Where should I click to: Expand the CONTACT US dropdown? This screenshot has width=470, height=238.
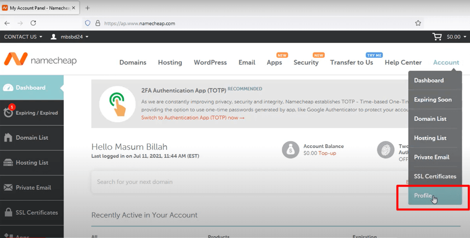coord(23,37)
